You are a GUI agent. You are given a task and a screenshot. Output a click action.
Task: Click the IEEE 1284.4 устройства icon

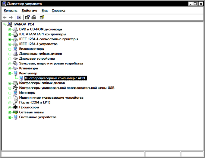[15, 44]
